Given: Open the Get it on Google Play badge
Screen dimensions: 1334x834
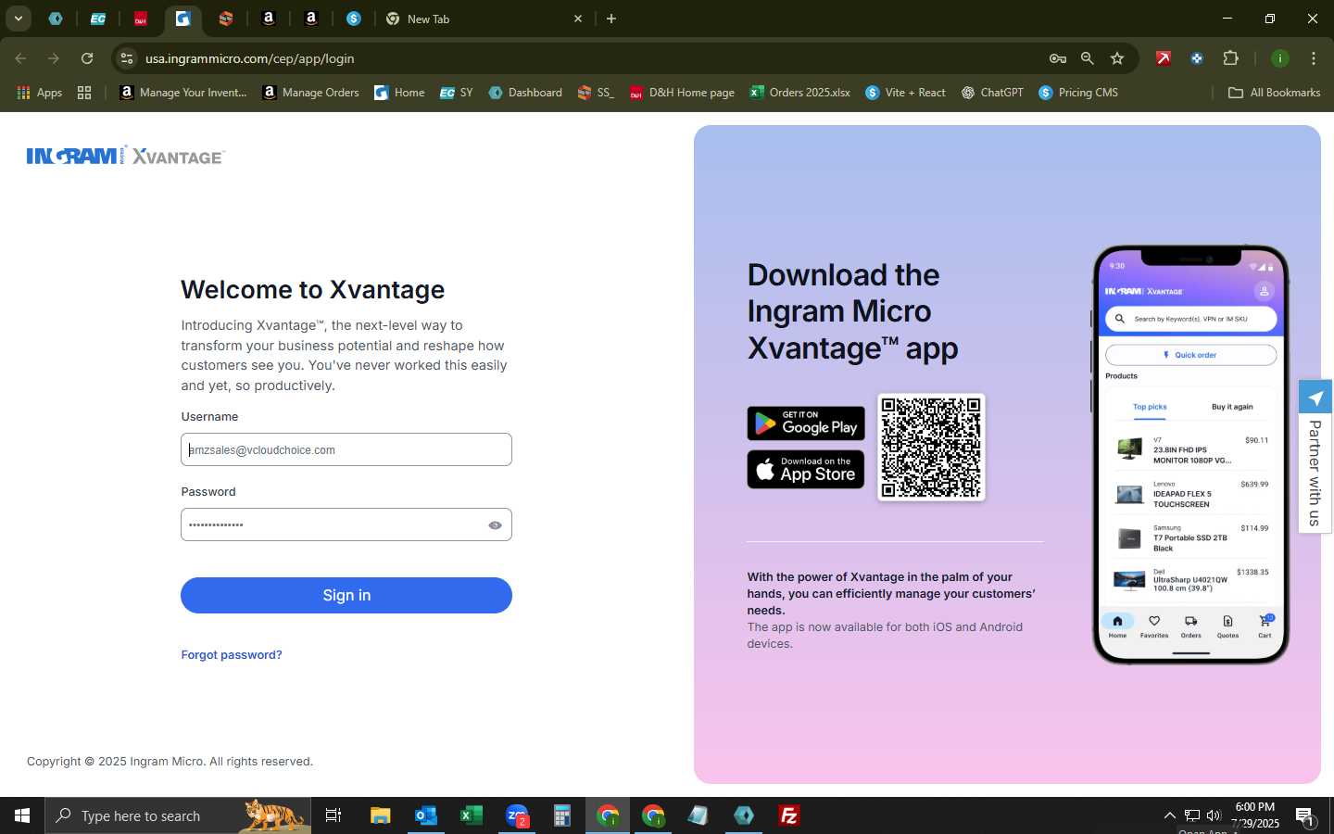Looking at the screenshot, I should coord(806,423).
